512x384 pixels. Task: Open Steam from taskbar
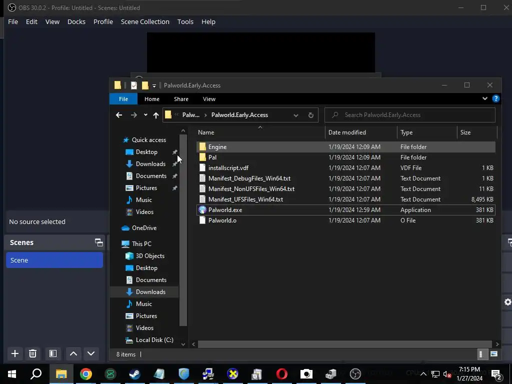coord(135,374)
